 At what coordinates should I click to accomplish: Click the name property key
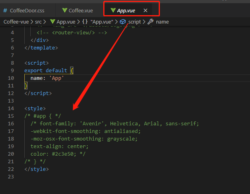tap(37, 78)
